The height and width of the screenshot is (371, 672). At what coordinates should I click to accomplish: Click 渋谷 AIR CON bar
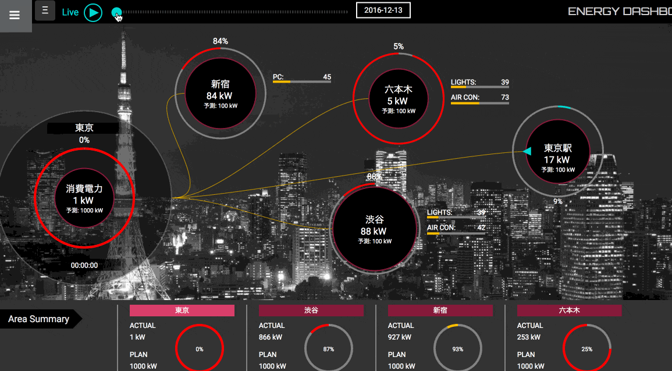pyautogui.click(x=456, y=229)
